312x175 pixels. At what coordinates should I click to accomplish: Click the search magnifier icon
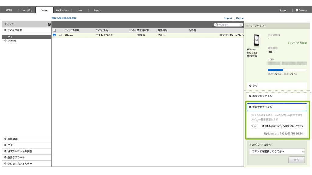pyautogui.click(x=217, y=25)
